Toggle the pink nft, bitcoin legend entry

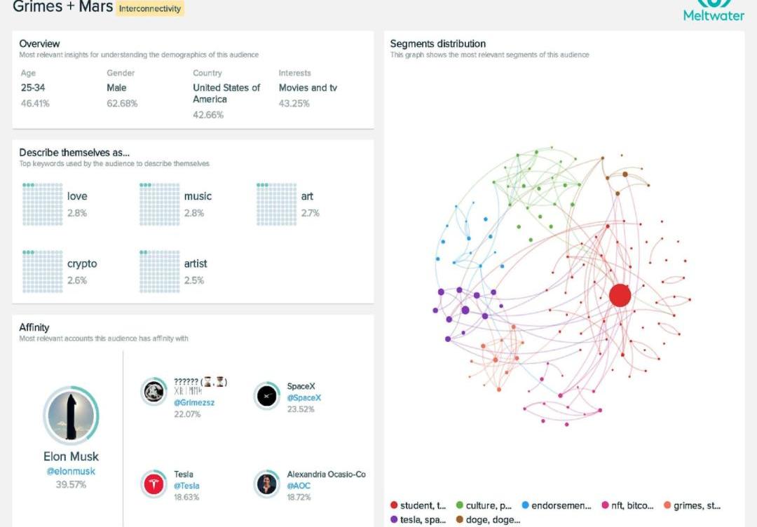(x=627, y=505)
